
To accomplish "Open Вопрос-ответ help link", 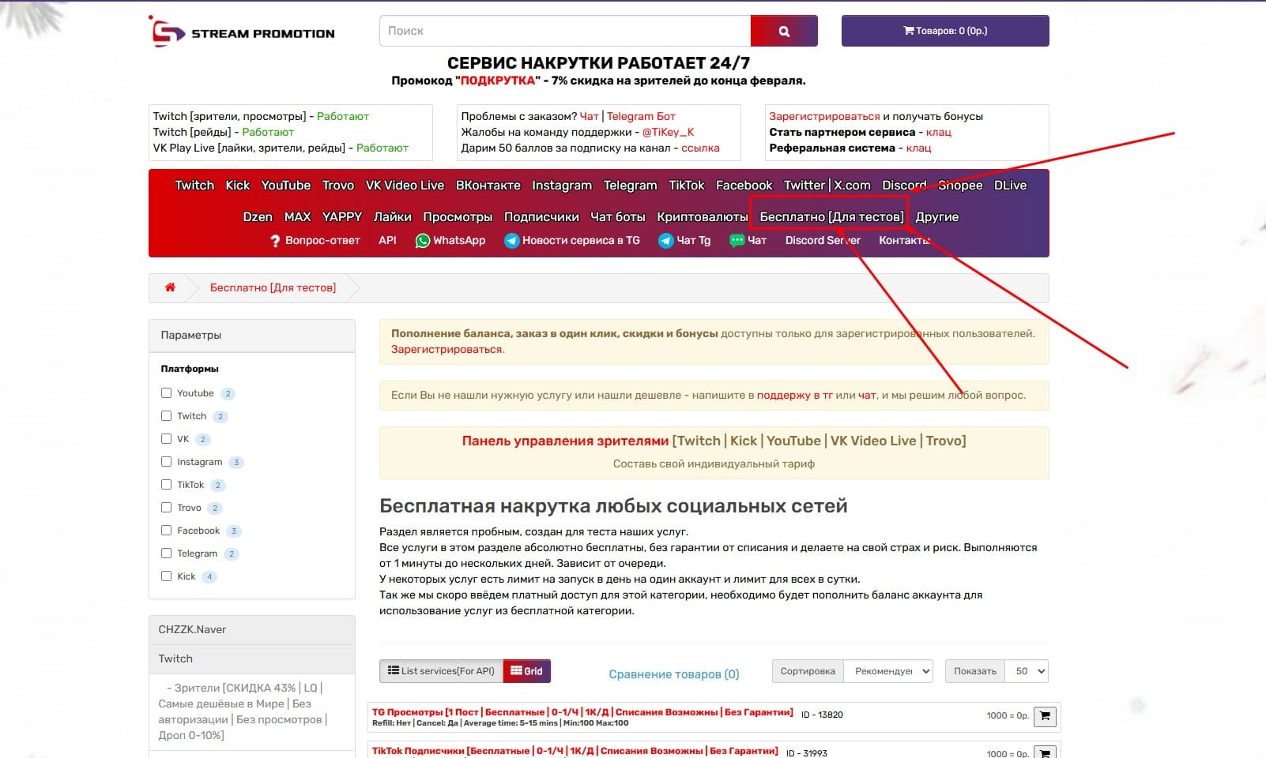I will point(315,240).
